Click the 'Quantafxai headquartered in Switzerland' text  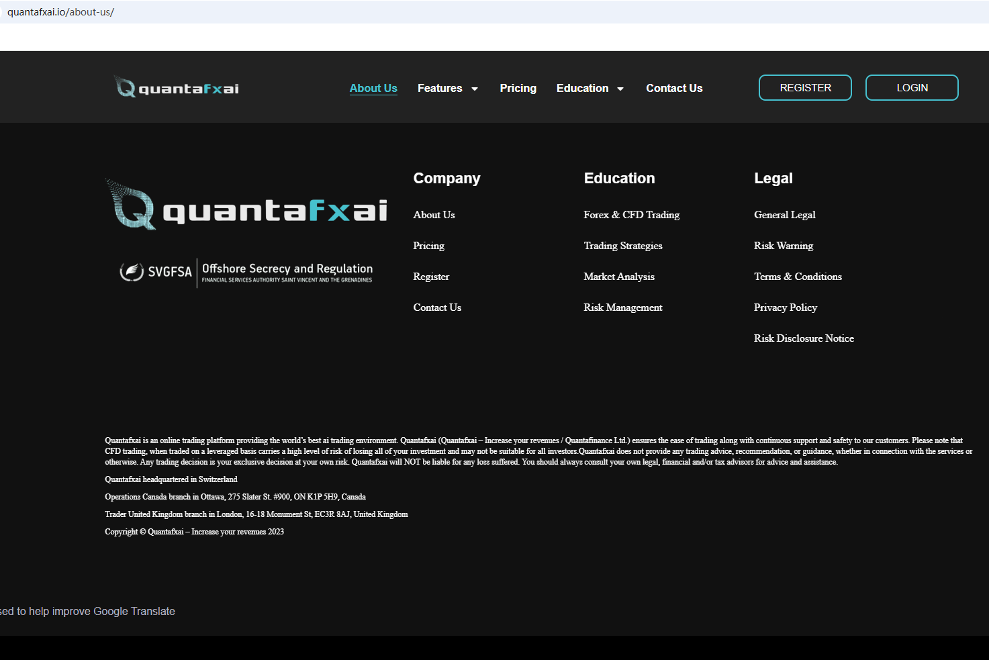coord(171,479)
